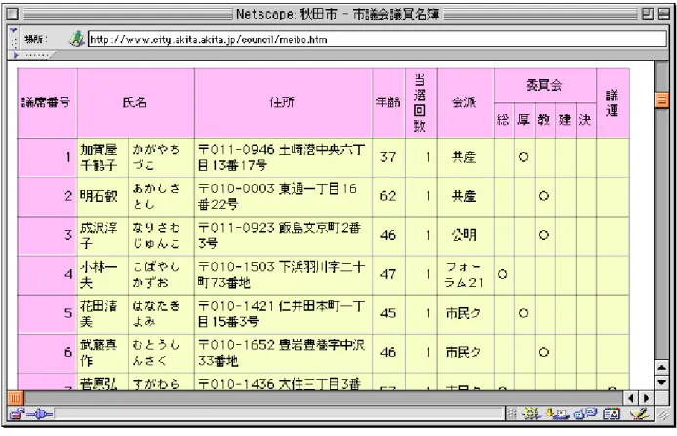Click the 年齢 column header
Image resolution: width=677 pixels, height=436 pixels.
click(388, 102)
